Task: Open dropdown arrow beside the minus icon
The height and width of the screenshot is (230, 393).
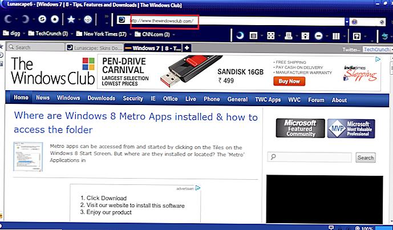Action: (x=327, y=36)
